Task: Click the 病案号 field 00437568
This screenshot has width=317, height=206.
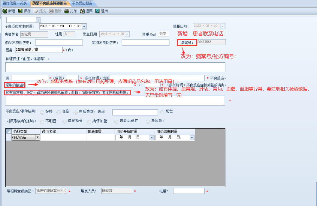Action: (211, 42)
